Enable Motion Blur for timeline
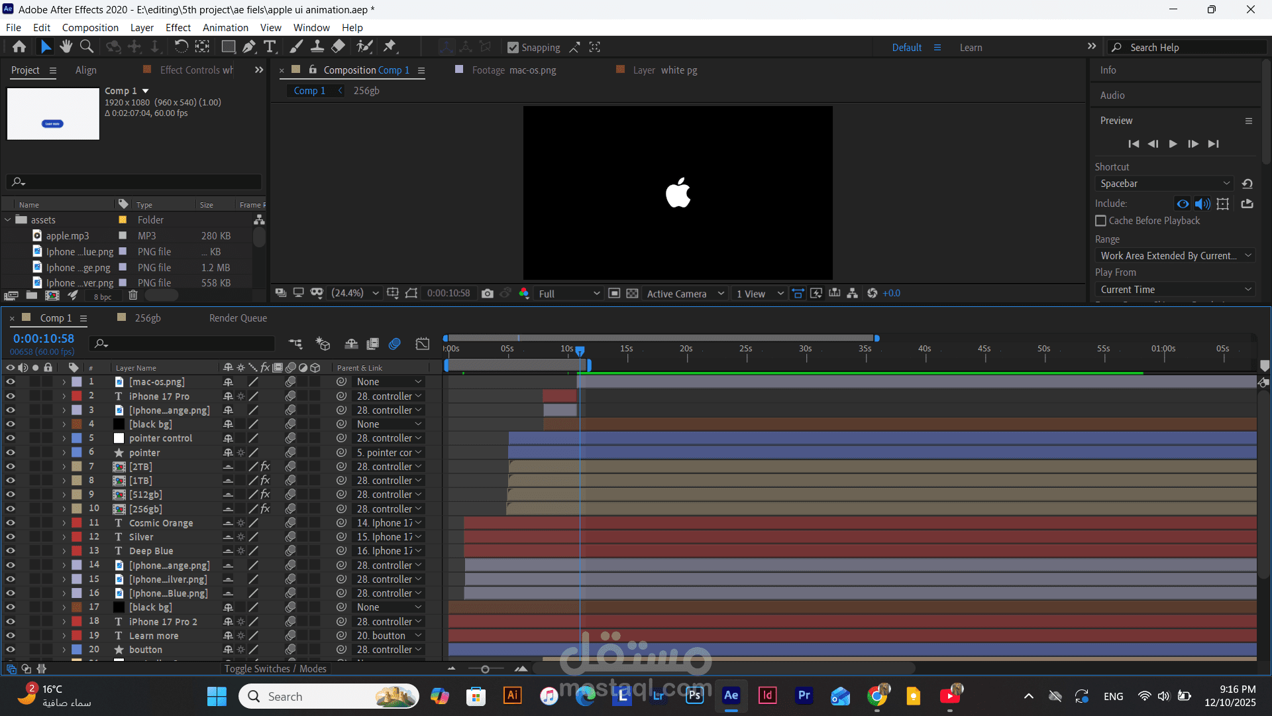This screenshot has width=1272, height=716. [x=395, y=343]
